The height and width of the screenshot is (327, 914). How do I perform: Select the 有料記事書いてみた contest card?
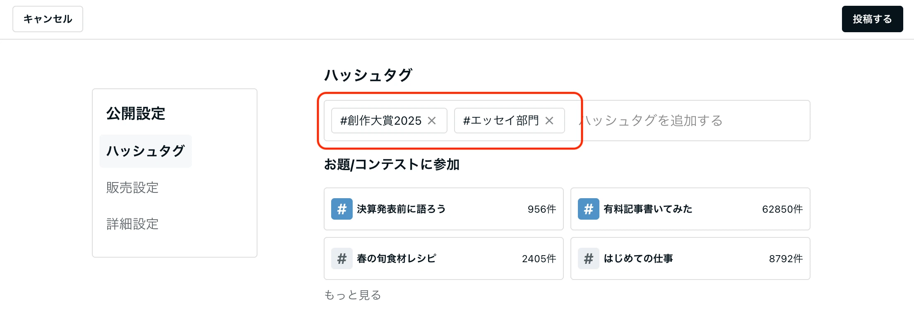pyautogui.click(x=690, y=209)
